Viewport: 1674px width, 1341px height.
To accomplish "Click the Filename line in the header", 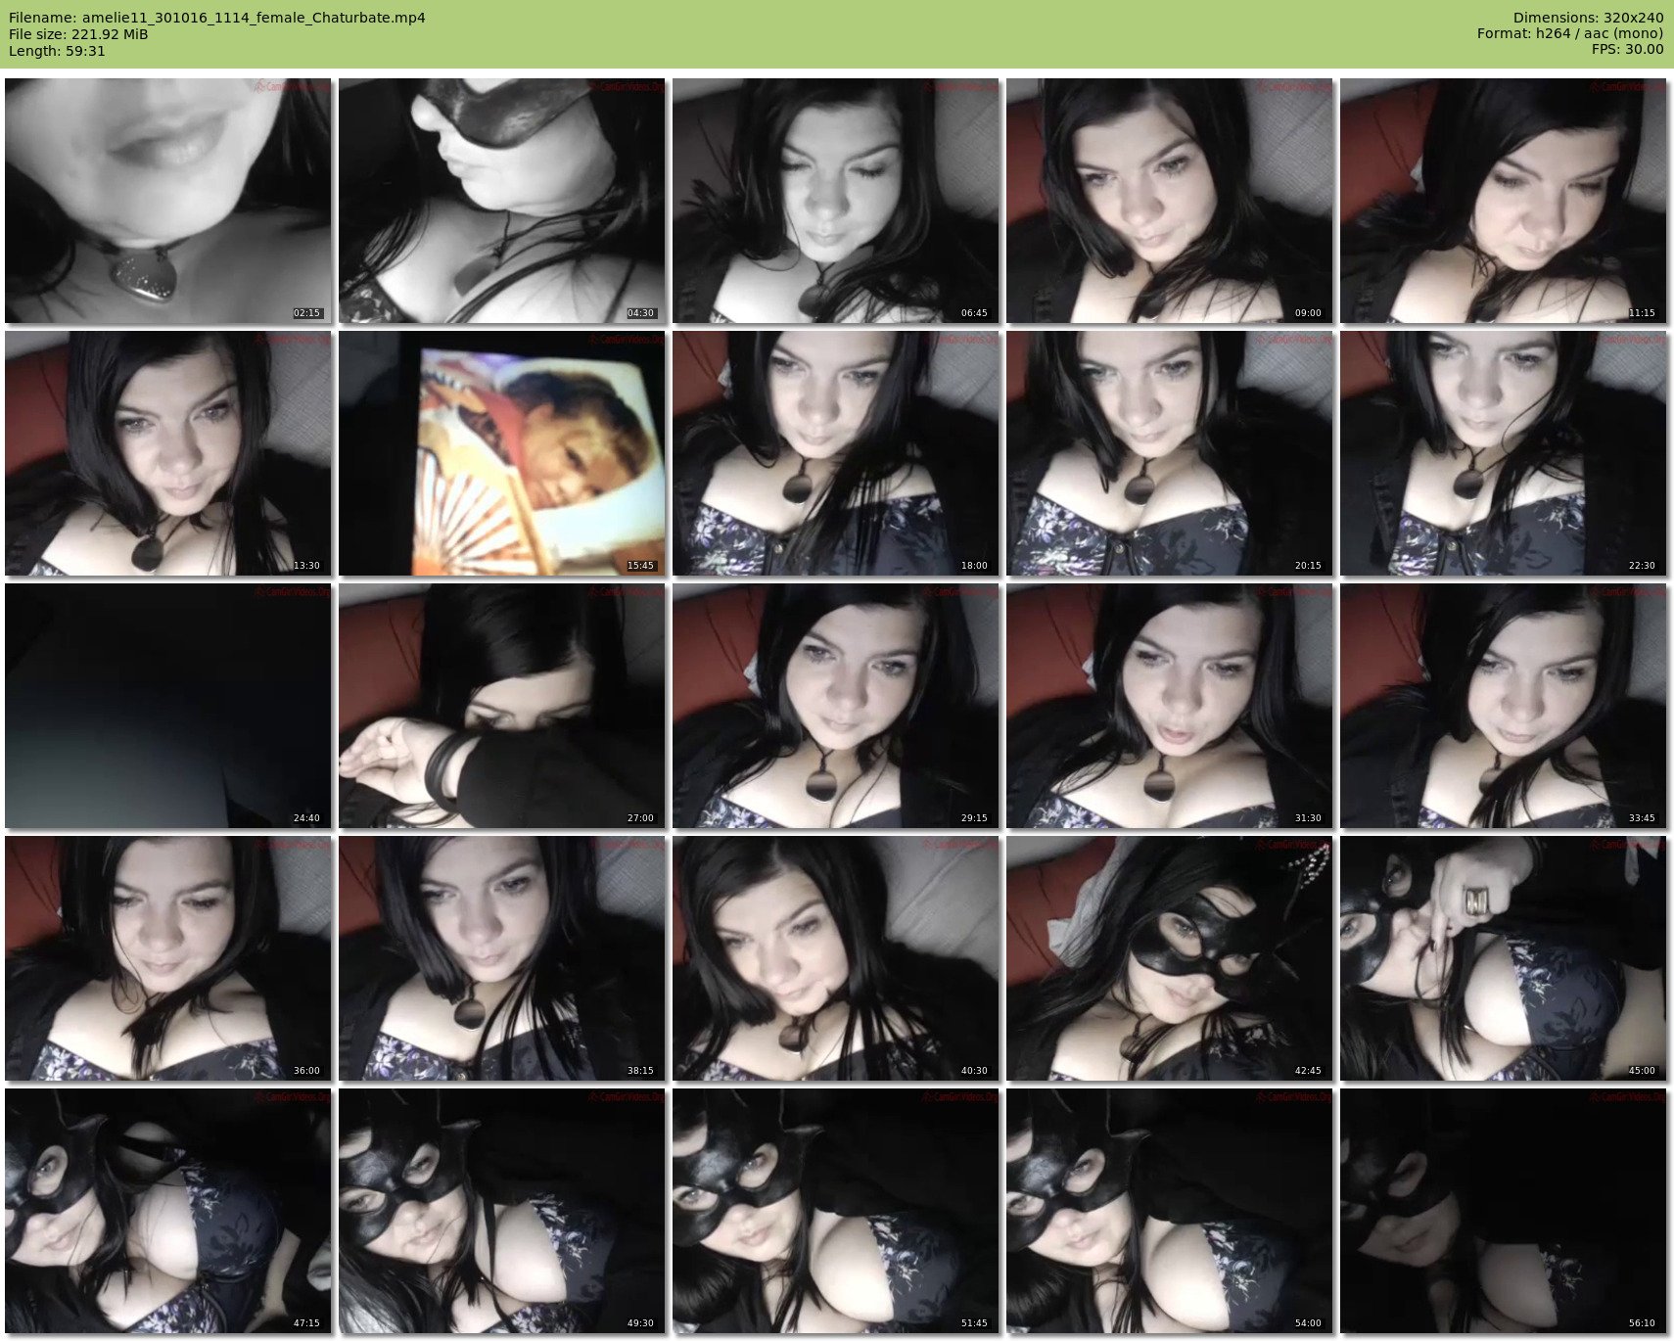I will (x=217, y=18).
